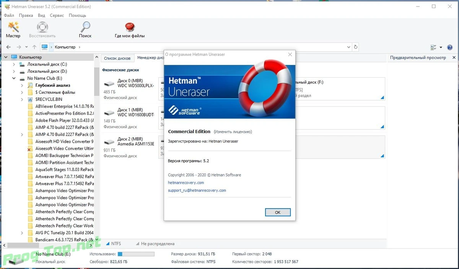
Task: Select ABViewer Enterprise 14.1.0.76 folder
Action: 65,106
